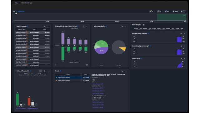The width and height of the screenshot is (200, 113).
Task: Click the yellow slice of the RETRY pie chart
Action: [123, 49]
